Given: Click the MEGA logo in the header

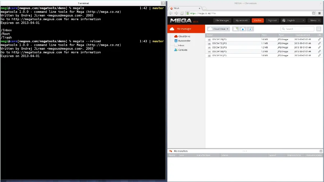Looking at the screenshot, I should (181, 21).
